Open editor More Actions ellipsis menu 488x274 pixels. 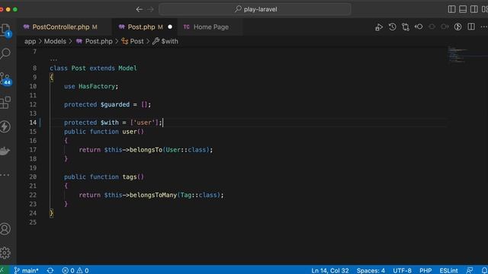pyautogui.click(x=484, y=27)
